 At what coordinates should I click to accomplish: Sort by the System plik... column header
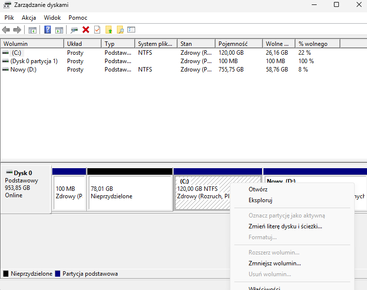pos(156,44)
